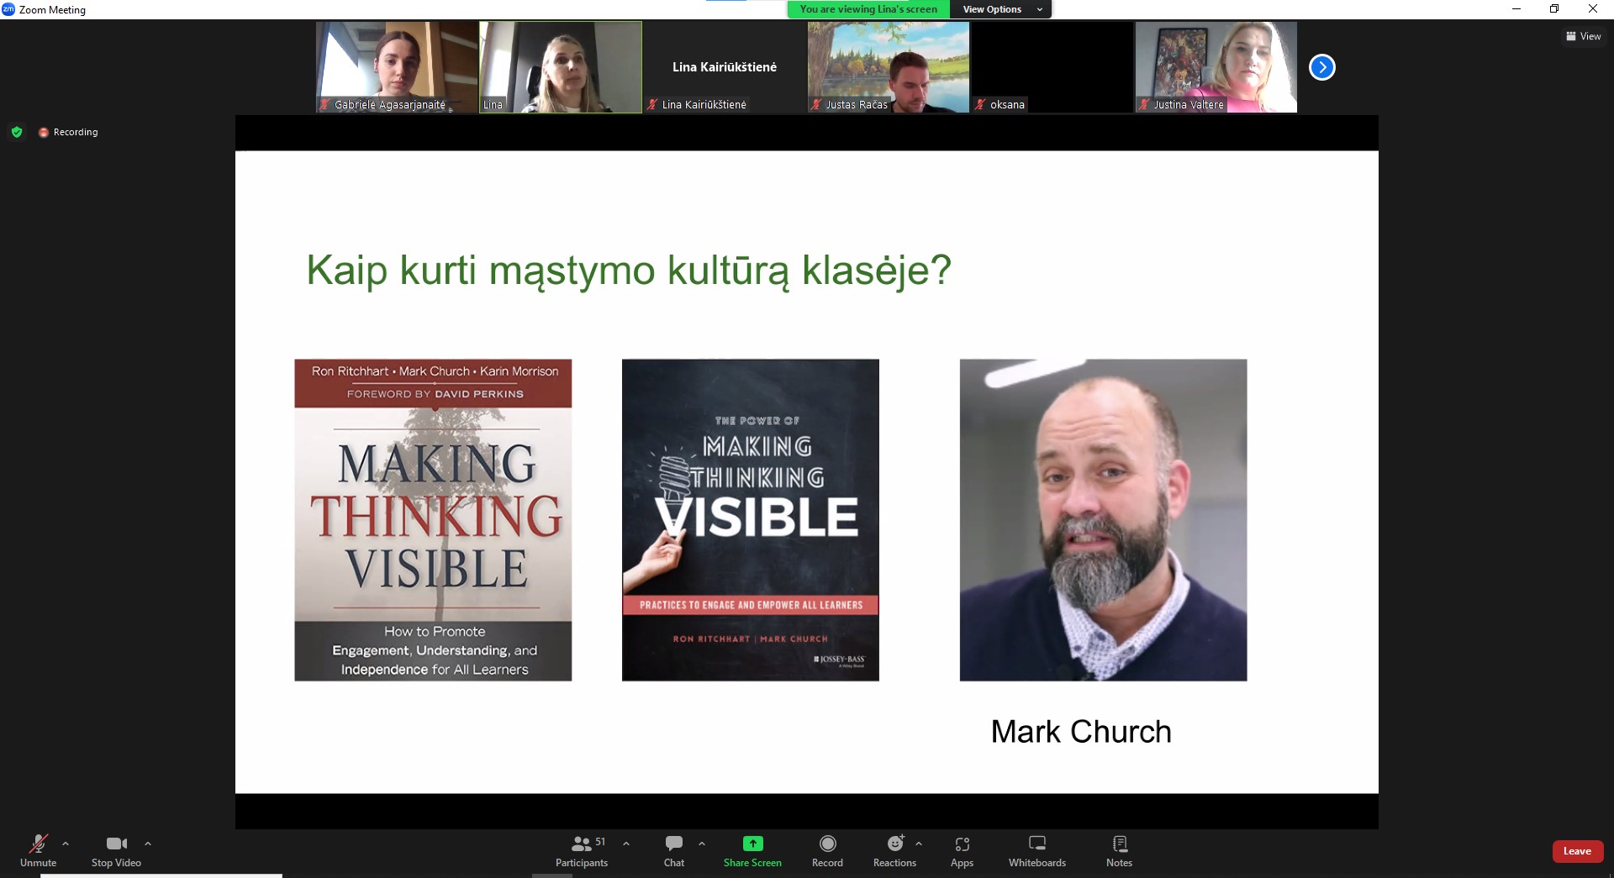Click the 'You are viewing Lina's screen' banner

tap(868, 9)
